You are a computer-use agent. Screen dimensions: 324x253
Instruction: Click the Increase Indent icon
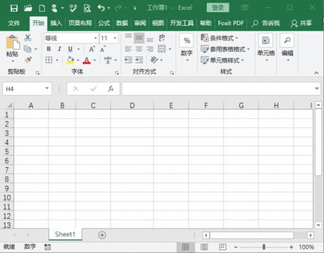point(139,60)
